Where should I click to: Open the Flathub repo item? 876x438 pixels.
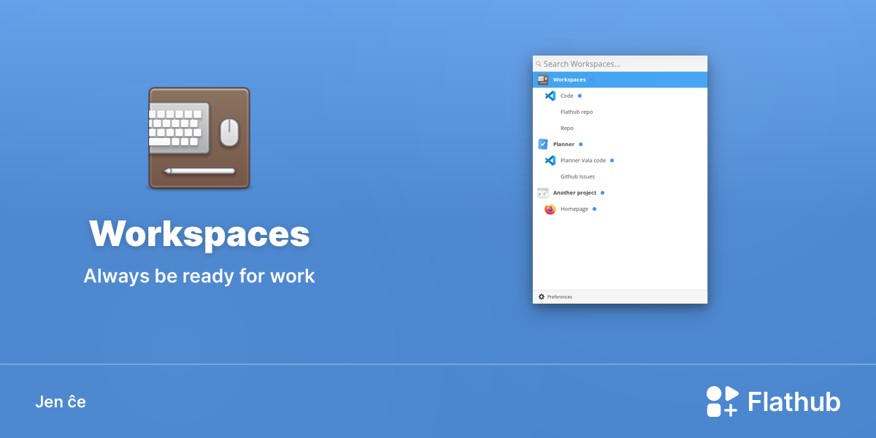(x=576, y=112)
